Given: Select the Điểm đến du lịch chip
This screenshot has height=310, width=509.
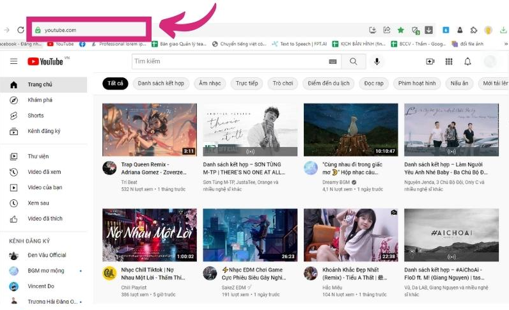Looking at the screenshot, I should pyautogui.click(x=329, y=84).
